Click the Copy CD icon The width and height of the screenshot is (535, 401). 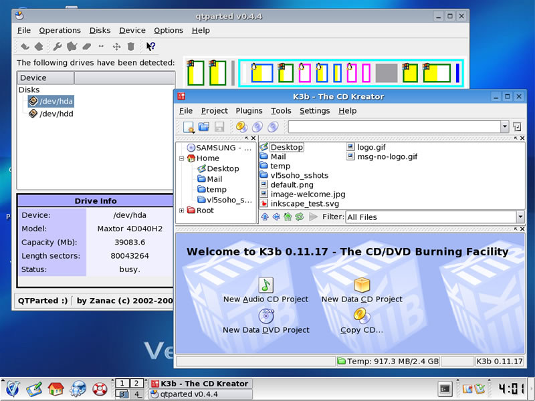(362, 316)
